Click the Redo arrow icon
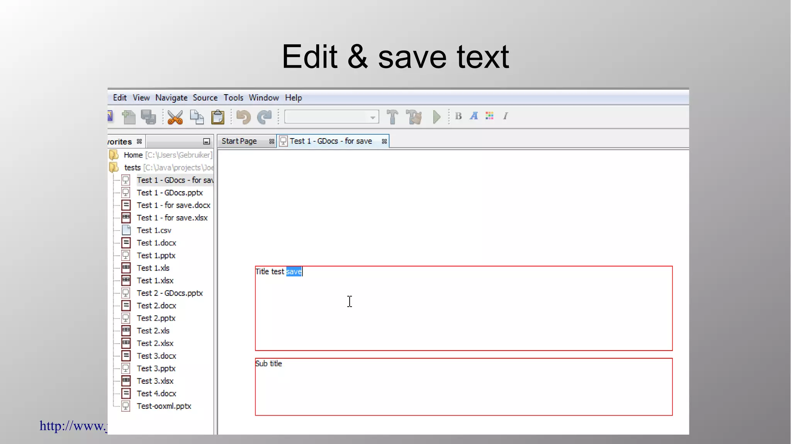791x444 pixels. [265, 117]
